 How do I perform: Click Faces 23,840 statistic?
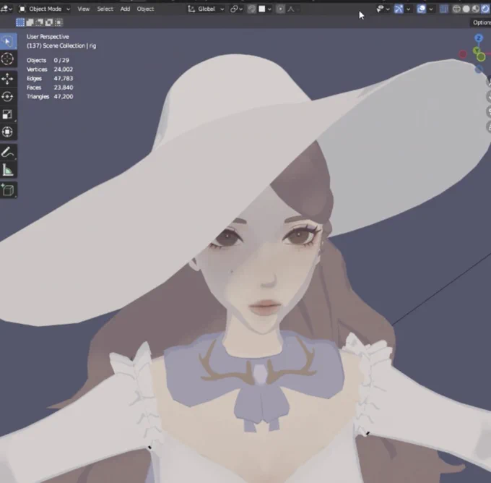(50, 87)
